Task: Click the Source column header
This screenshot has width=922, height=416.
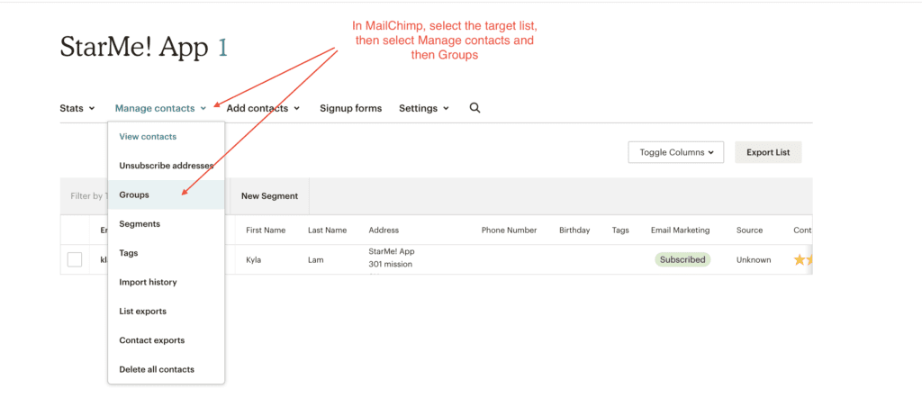Action: (749, 231)
